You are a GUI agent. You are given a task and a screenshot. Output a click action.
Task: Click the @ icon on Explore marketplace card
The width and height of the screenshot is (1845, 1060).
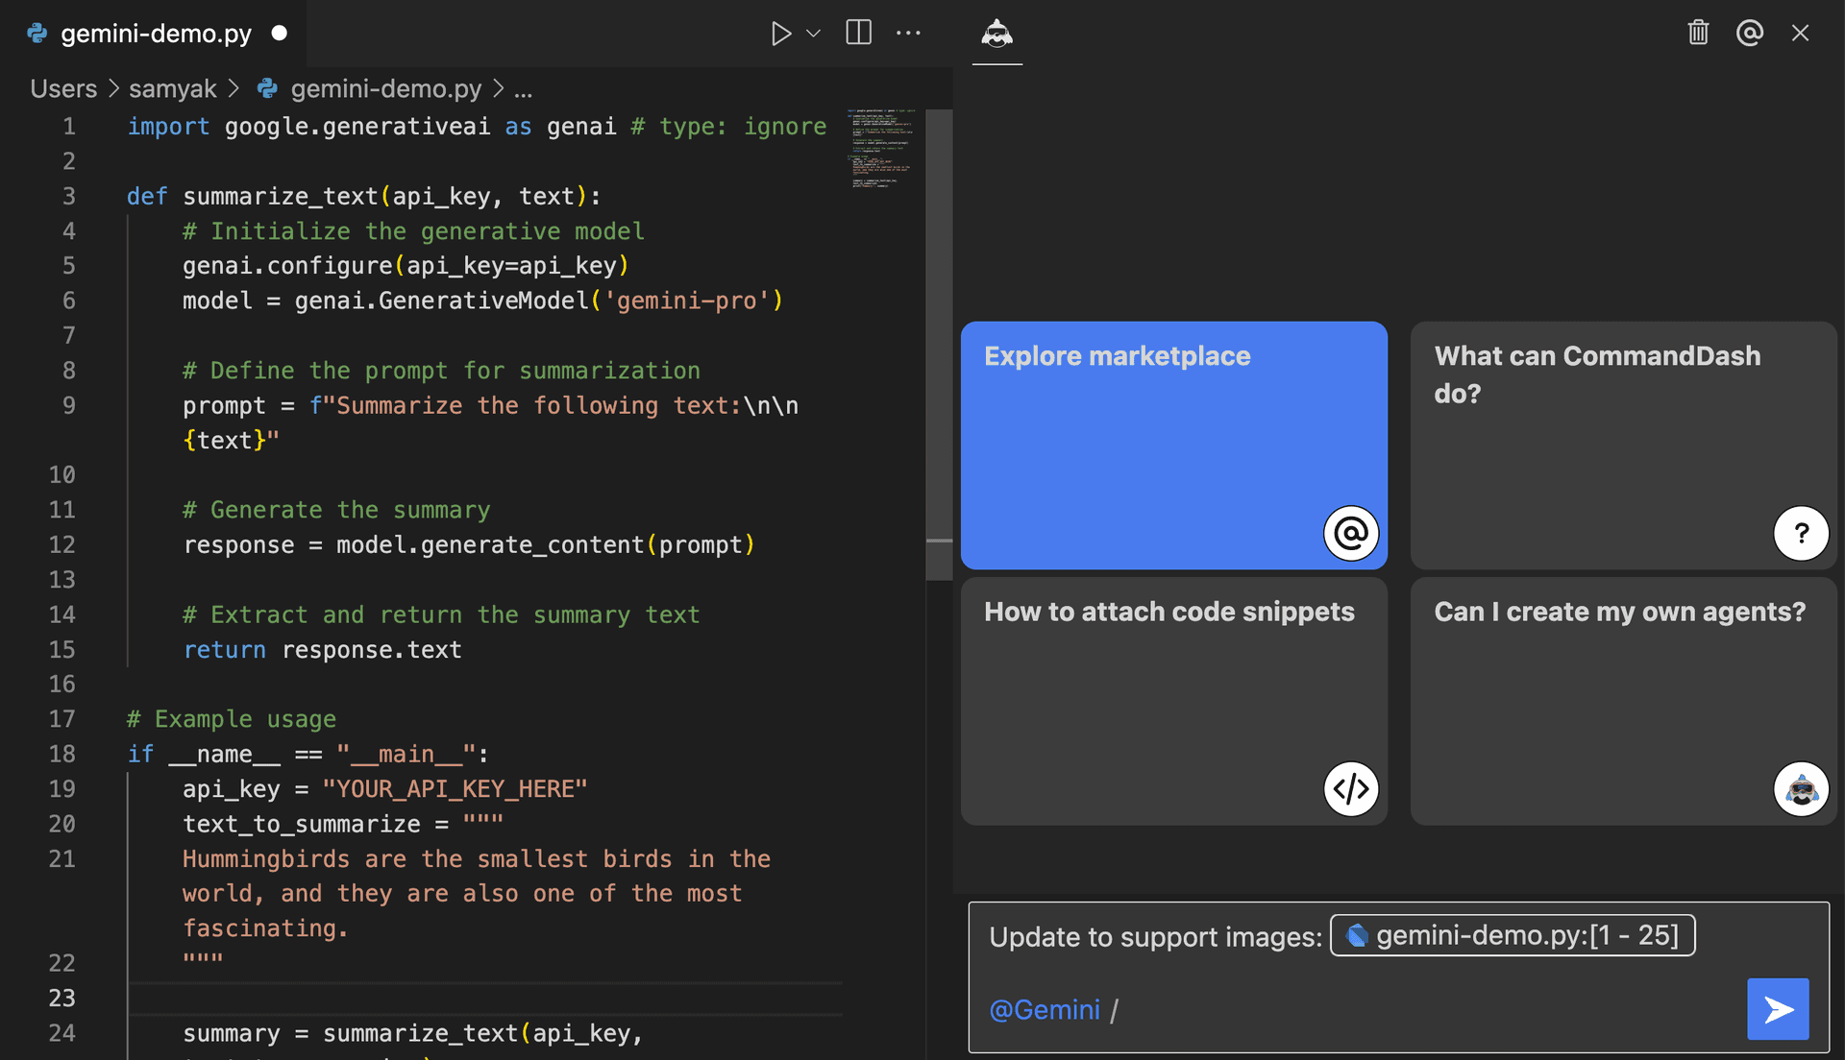[x=1350, y=533]
